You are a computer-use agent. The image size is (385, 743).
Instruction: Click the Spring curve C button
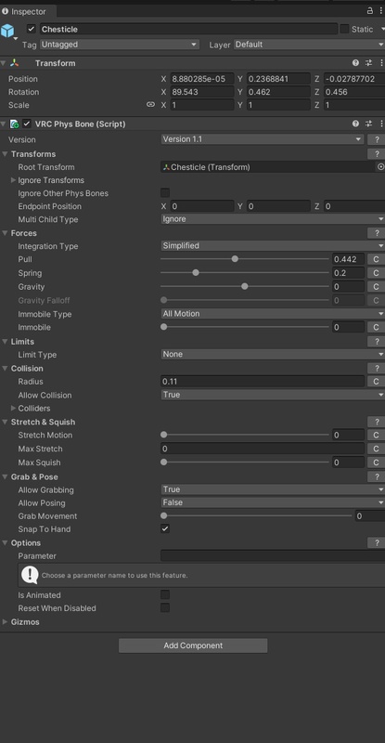(376, 273)
